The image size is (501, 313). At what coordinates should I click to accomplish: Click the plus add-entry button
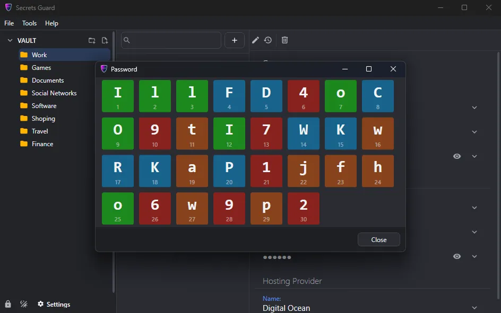click(235, 40)
